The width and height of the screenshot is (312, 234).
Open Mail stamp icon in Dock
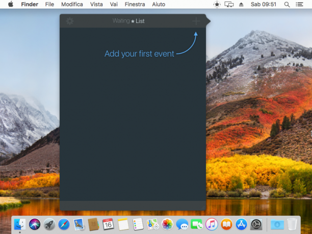79,224
